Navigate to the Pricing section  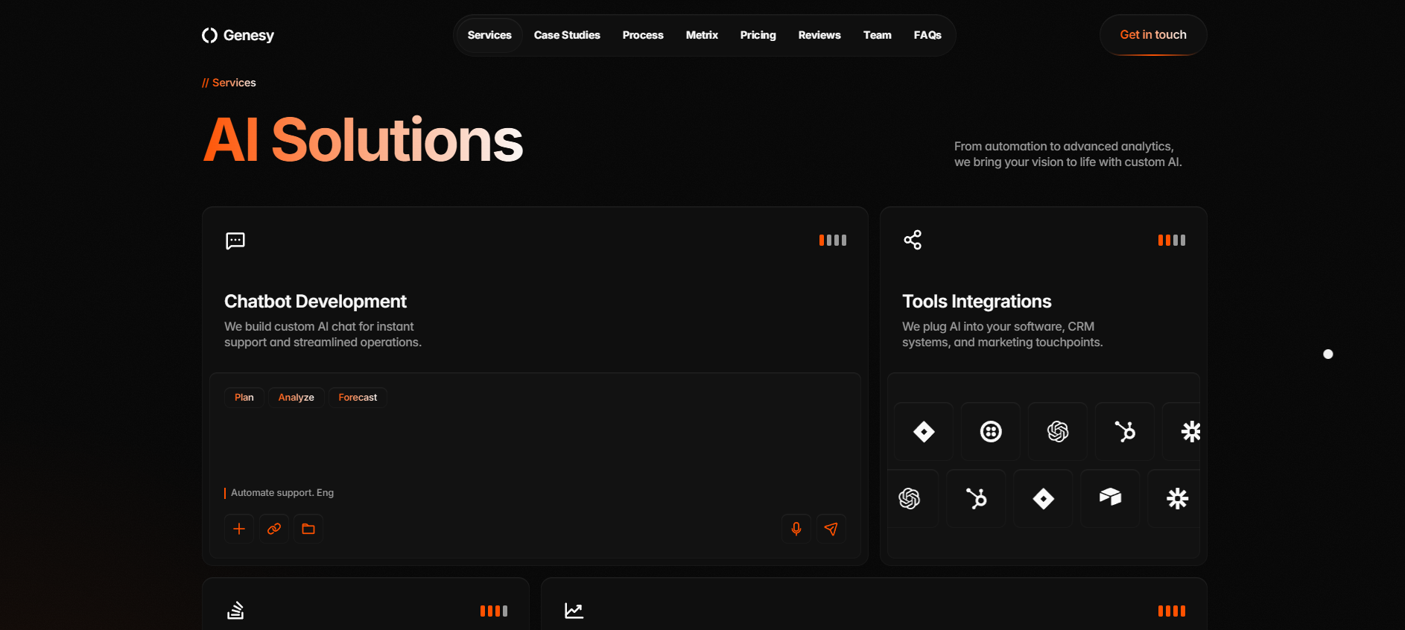[x=758, y=35]
